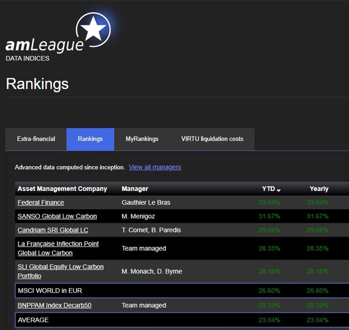Screen dimensions: 349x330
Task: Click AVERAGE Yearly value 23.04%
Action: tap(318, 320)
